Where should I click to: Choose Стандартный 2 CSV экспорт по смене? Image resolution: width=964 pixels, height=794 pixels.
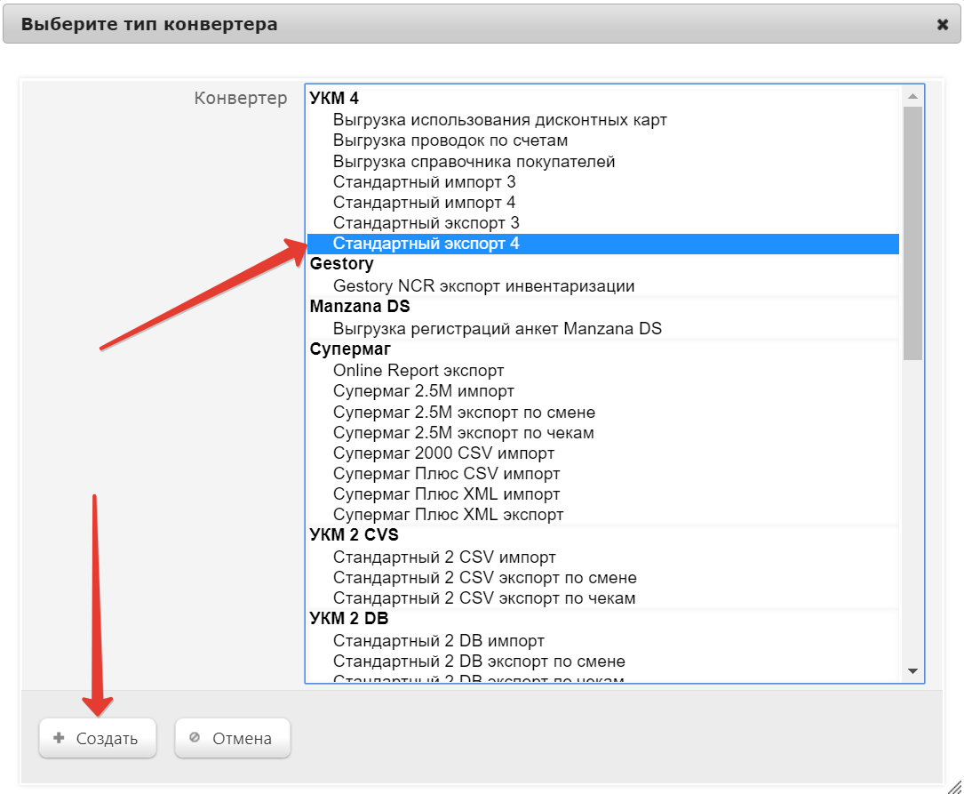click(603, 578)
